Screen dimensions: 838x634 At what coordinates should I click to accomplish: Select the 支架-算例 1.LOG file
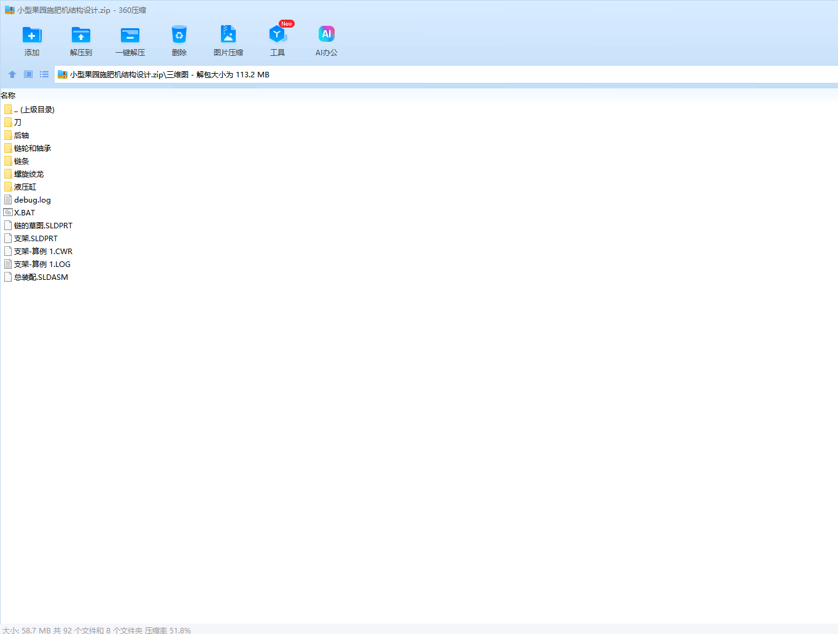[37, 265]
